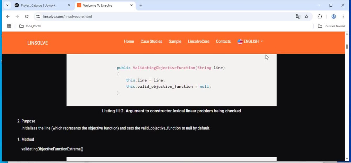Reload the Linsolve page
351x163 pixels.
[27, 16]
